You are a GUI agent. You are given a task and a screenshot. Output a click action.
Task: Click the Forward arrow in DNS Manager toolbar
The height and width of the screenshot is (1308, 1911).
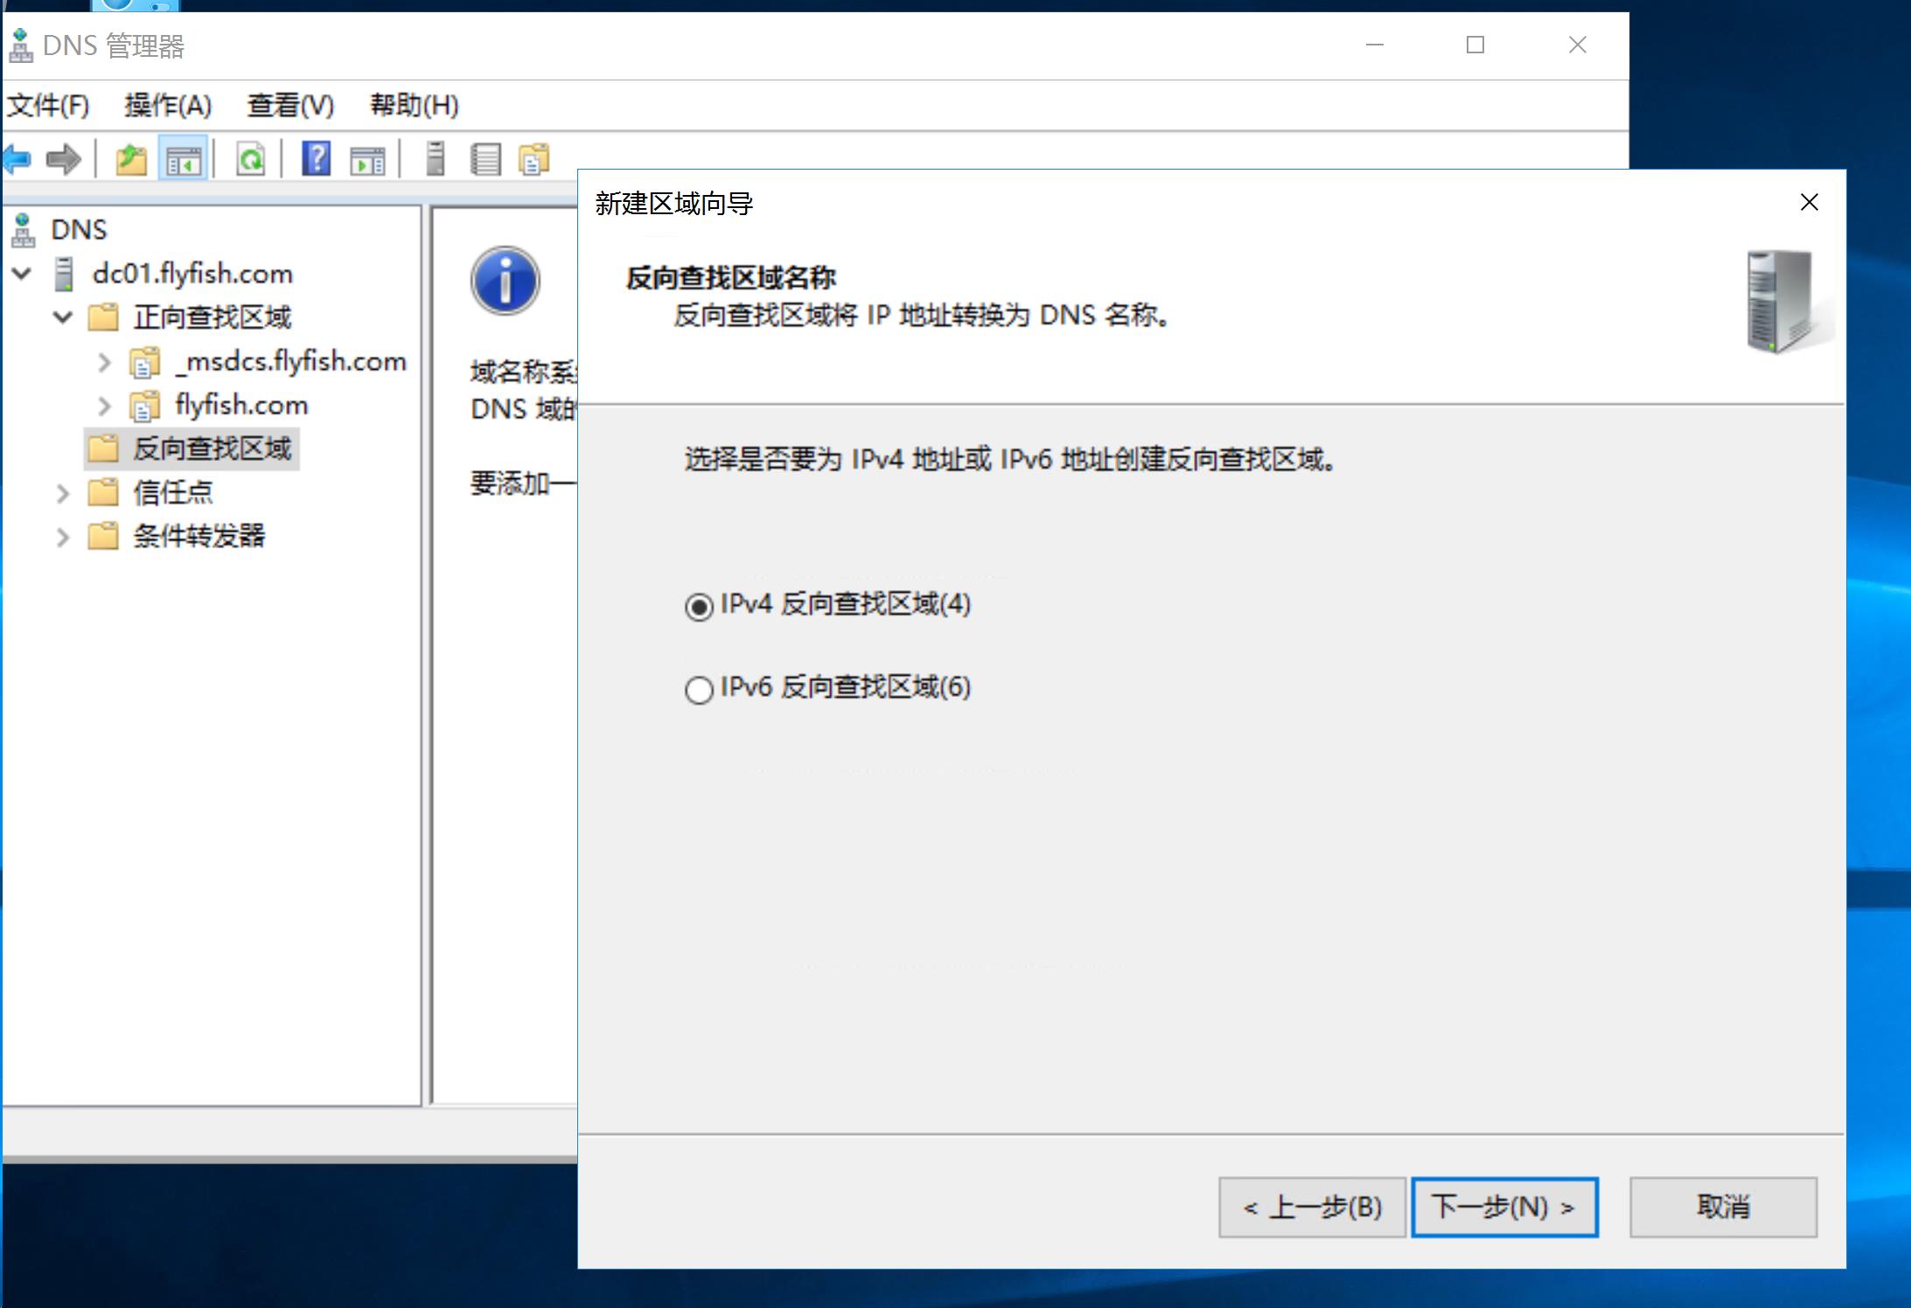63,160
